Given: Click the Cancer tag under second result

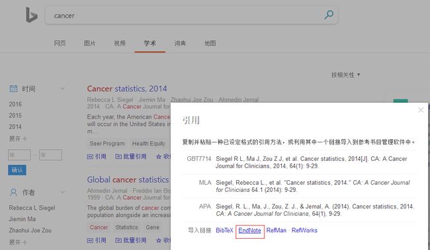Looking at the screenshot, I should [x=99, y=228].
